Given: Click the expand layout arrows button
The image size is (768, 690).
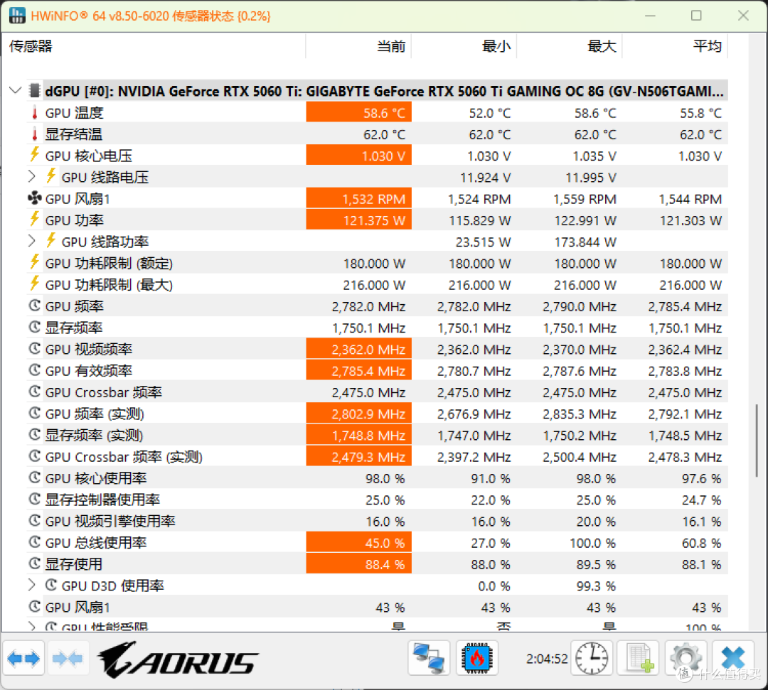Looking at the screenshot, I should (x=23, y=659).
